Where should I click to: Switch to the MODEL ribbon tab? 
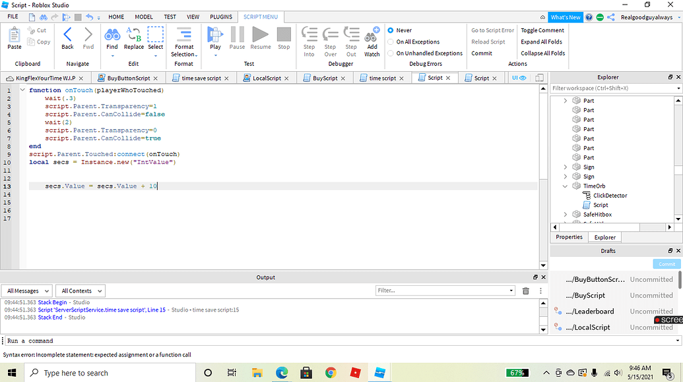[144, 16]
